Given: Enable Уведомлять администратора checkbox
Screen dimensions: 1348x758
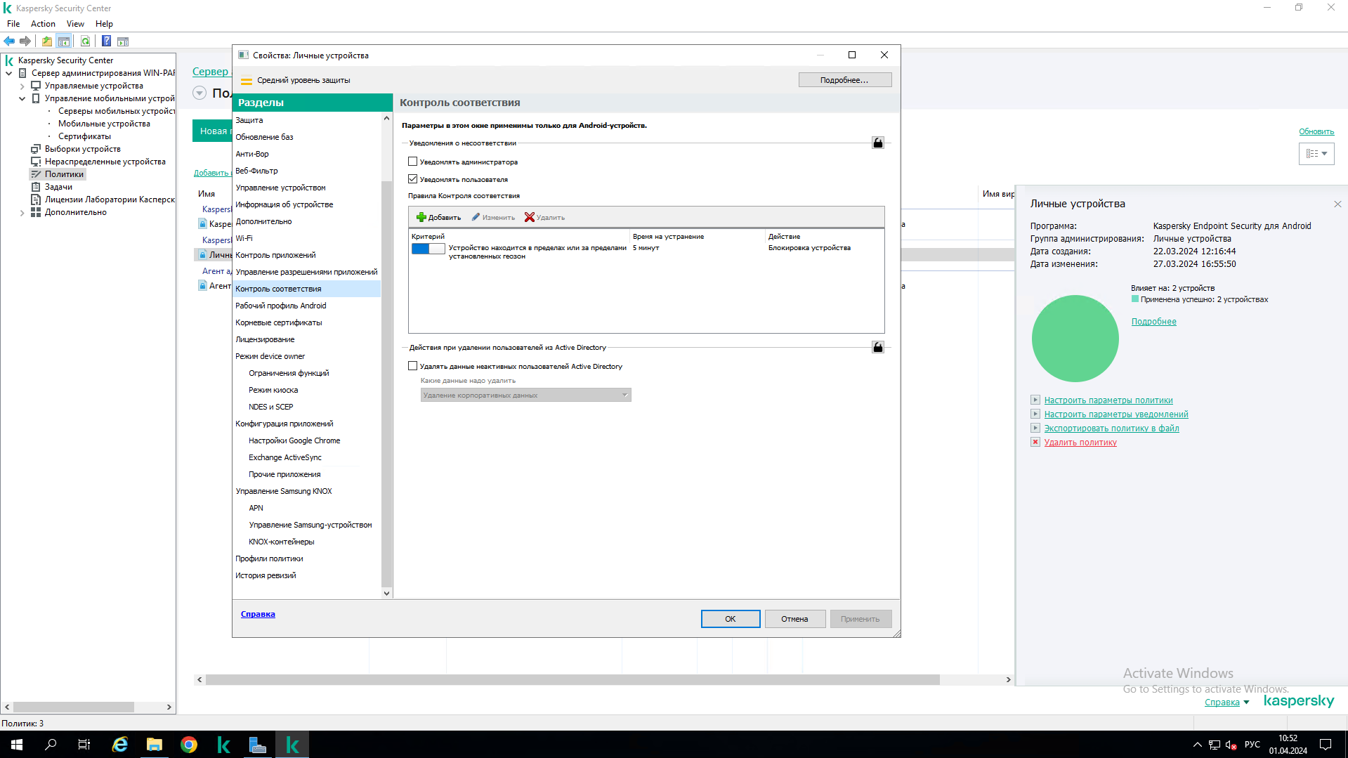Looking at the screenshot, I should (x=412, y=162).
